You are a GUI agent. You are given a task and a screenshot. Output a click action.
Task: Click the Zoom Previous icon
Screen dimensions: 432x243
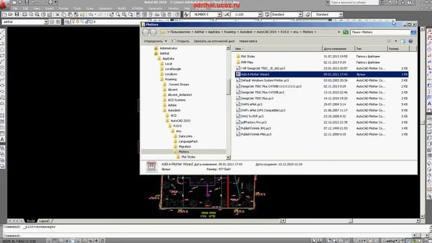pyautogui.click(x=130, y=14)
